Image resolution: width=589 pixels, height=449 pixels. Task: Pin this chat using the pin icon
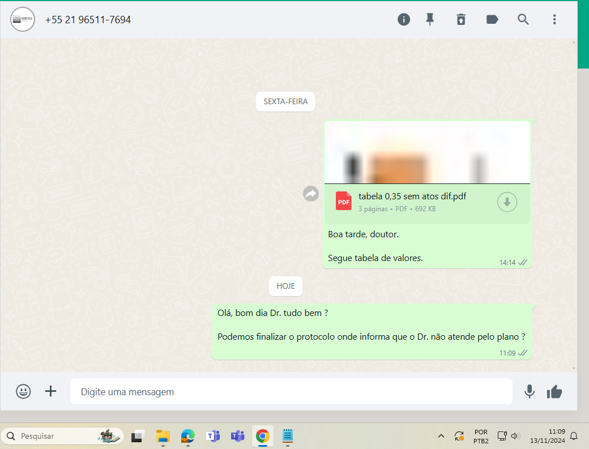point(430,20)
